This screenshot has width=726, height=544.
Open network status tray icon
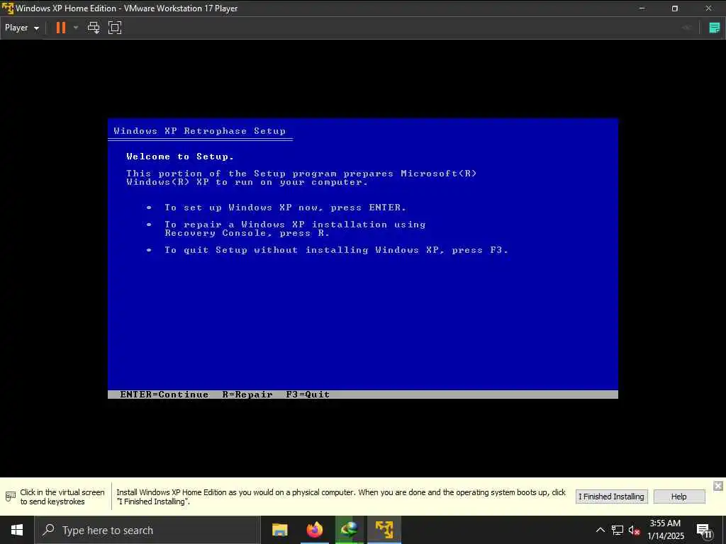618,530
